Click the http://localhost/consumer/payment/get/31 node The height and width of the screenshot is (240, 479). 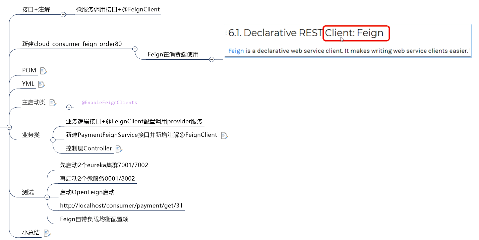[121, 206]
